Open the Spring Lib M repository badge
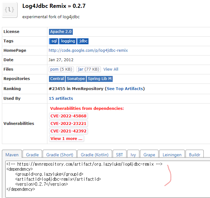Viewport: 210px width, 198px height. coord(100,79)
